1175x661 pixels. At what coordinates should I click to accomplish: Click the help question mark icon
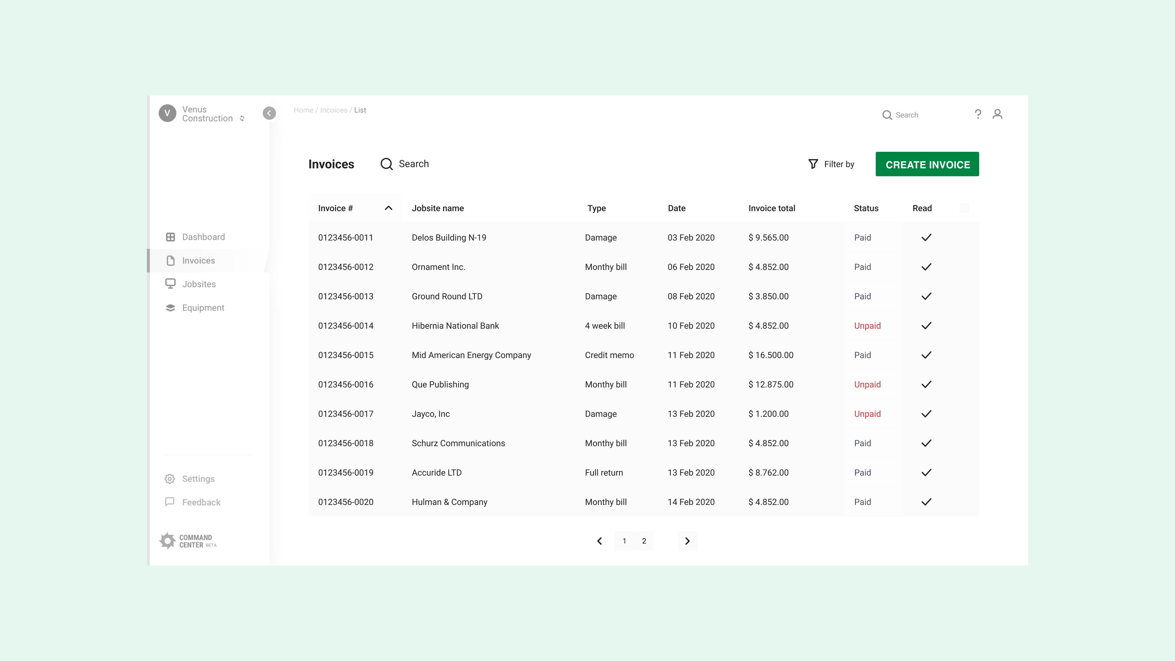point(978,114)
